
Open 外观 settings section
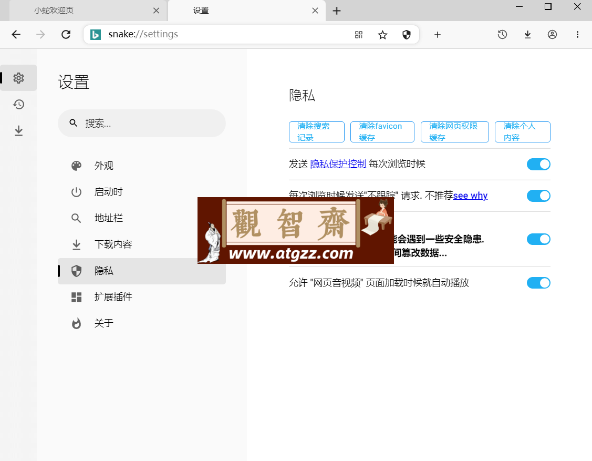pyautogui.click(x=142, y=166)
